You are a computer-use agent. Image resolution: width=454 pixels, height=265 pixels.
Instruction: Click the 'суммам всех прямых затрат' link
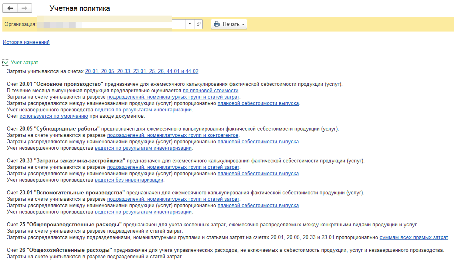pyautogui.click(x=414, y=237)
